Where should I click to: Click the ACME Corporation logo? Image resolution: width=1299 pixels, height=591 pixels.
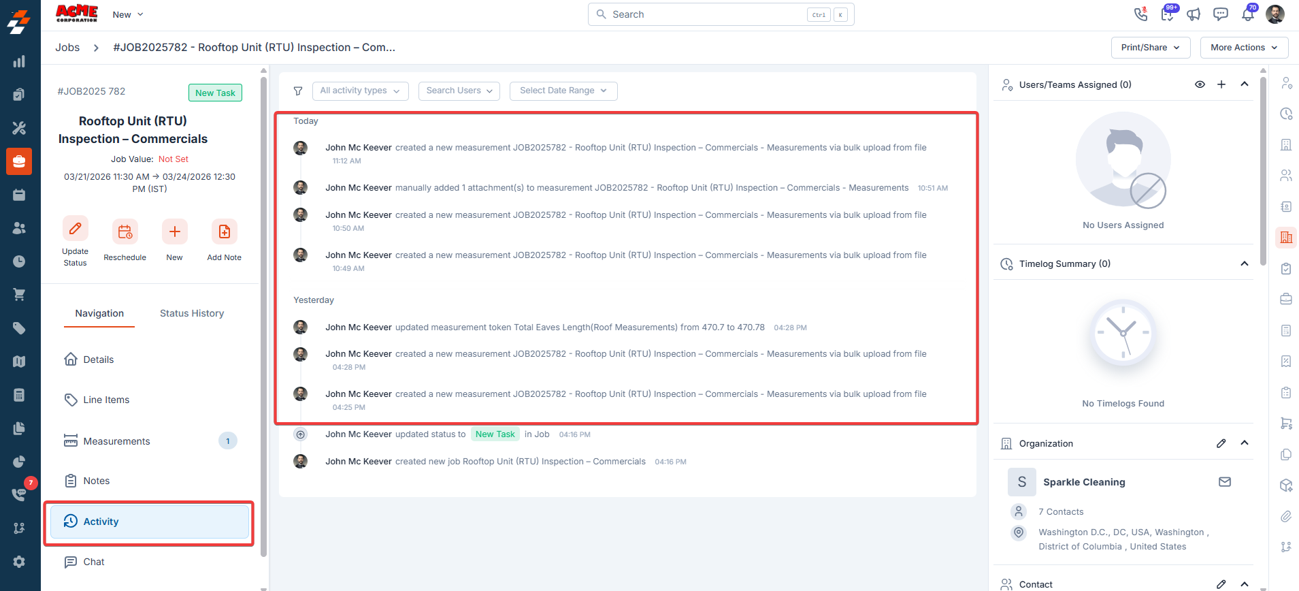(76, 14)
